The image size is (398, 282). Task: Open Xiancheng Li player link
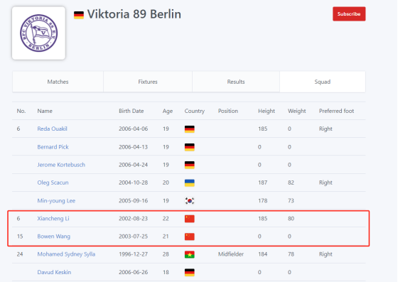(53, 219)
